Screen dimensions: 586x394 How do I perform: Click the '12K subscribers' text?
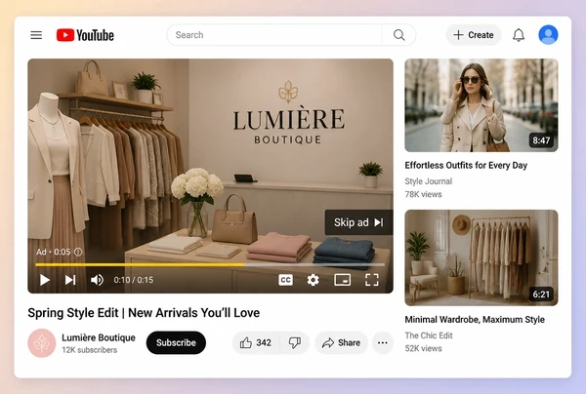89,350
